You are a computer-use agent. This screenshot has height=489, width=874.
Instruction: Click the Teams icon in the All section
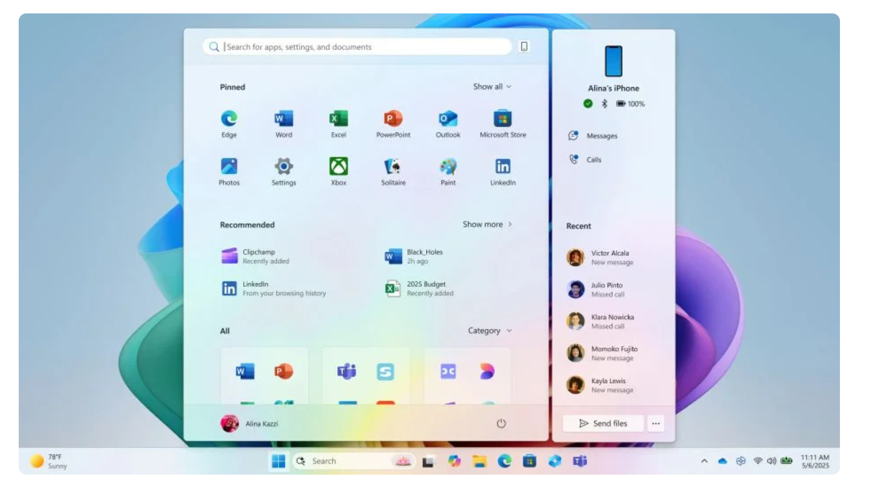click(x=346, y=371)
